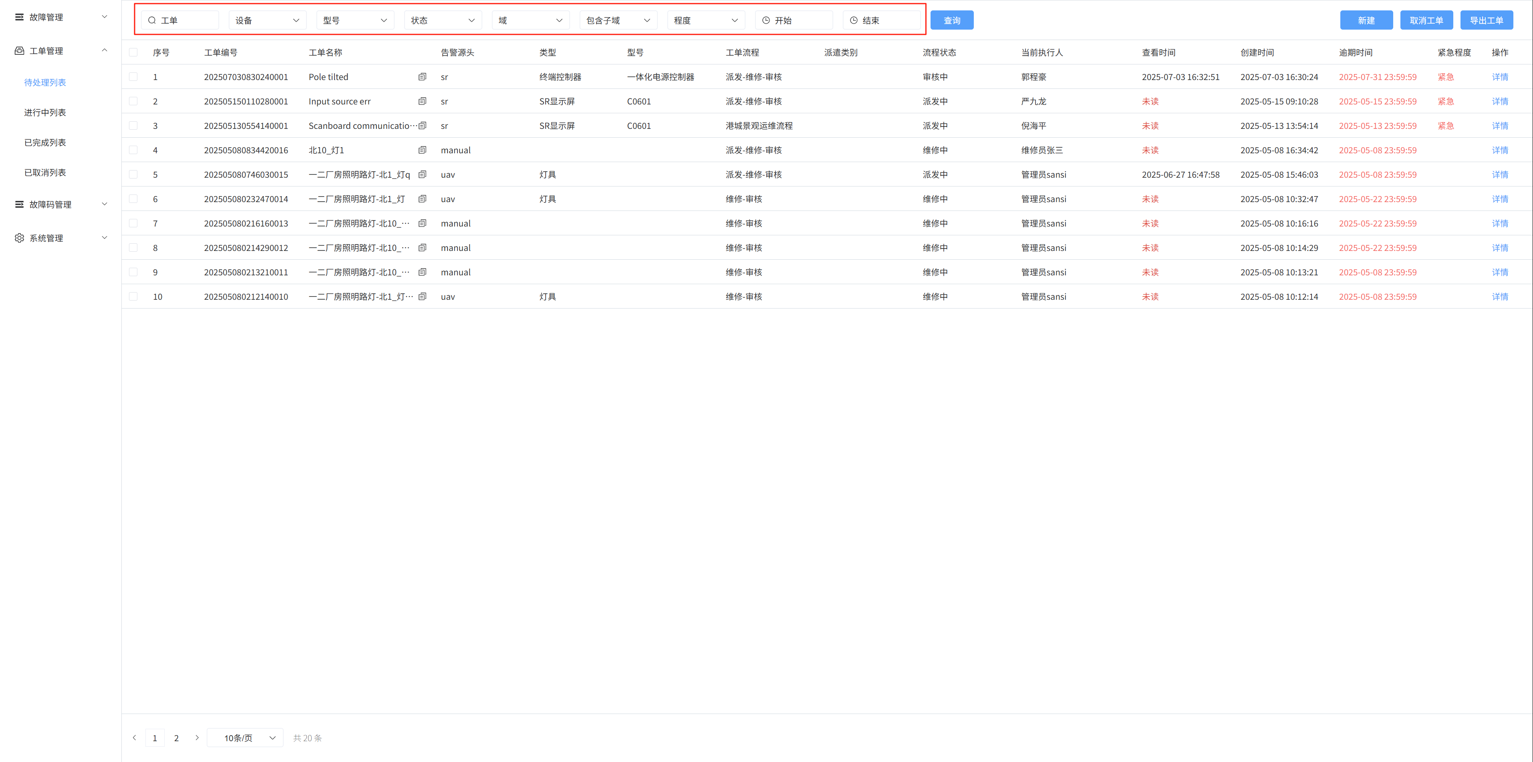The width and height of the screenshot is (1533, 762).
Task: Expand the 故障码管理 menu chevron
Action: click(105, 204)
